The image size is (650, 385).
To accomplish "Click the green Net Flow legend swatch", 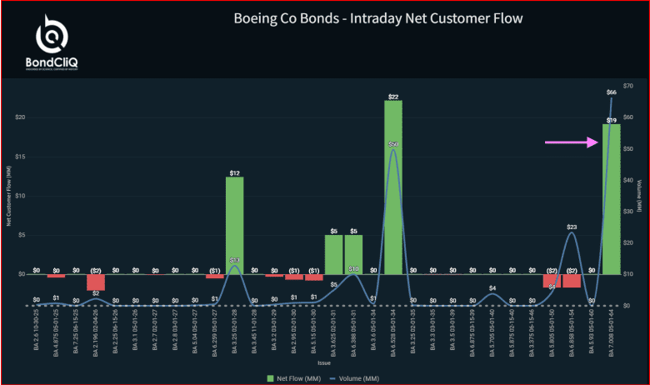I will click(270, 378).
